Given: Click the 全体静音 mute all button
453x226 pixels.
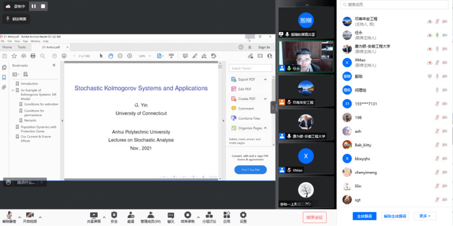Looking at the screenshot, I should 364,216.
